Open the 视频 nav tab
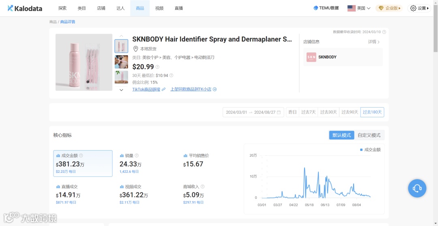438x226 pixels. coord(159,8)
